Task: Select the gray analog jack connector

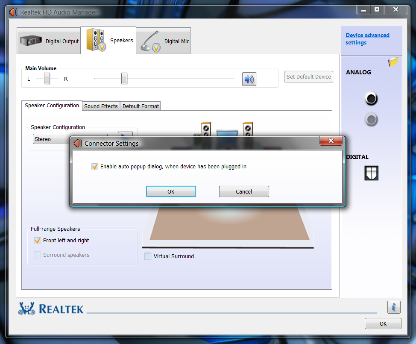Action: click(371, 120)
